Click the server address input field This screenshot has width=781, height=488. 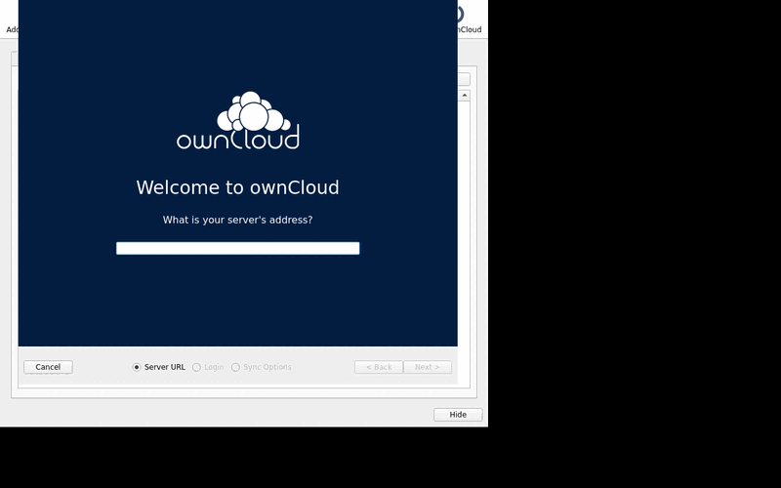(237, 248)
